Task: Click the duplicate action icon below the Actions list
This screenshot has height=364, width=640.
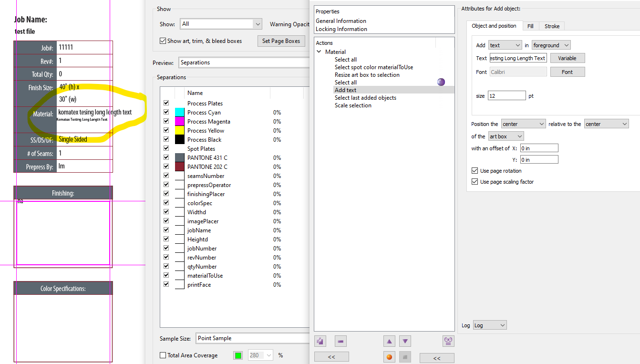Action: (320, 341)
